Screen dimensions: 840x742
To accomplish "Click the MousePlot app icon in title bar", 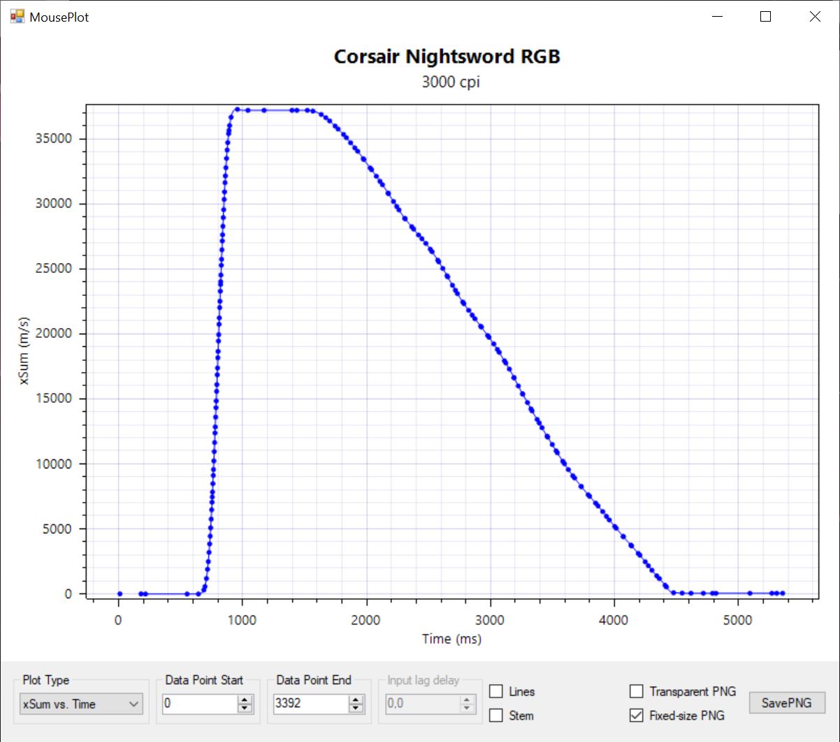I will [x=17, y=17].
